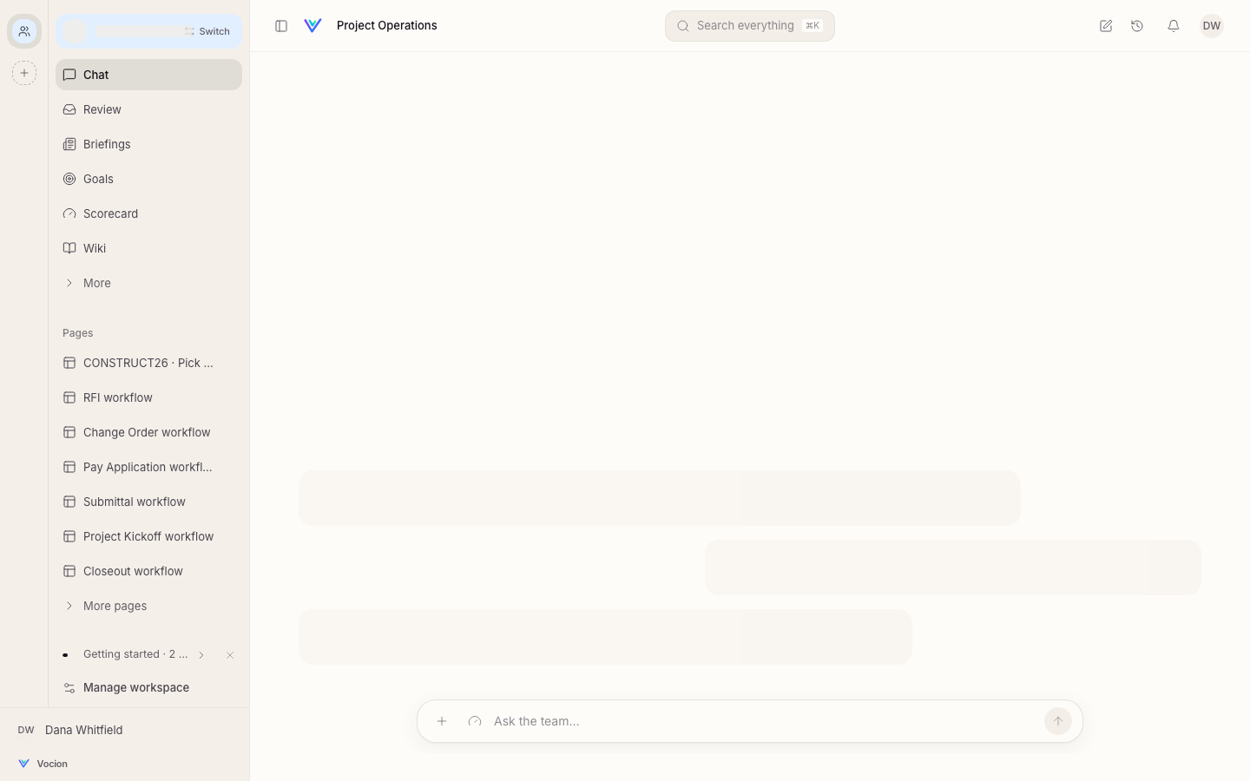Dismiss the Getting started item

(x=230, y=655)
